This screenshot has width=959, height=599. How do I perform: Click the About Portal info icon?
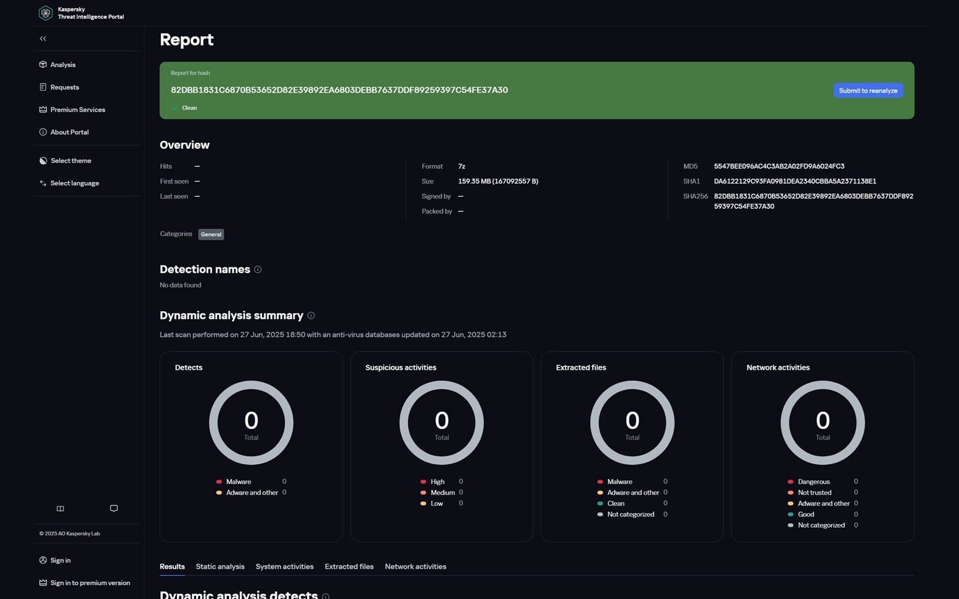43,132
